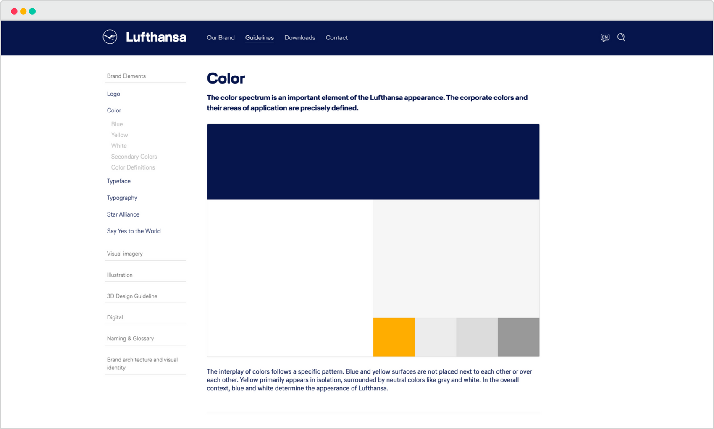Open the Logo sidebar page
The height and width of the screenshot is (429, 714).
(x=113, y=94)
